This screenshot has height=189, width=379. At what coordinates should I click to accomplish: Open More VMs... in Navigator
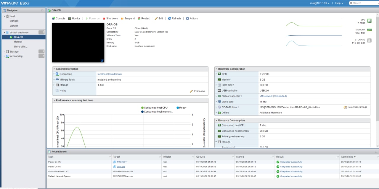pyautogui.click(x=21, y=47)
